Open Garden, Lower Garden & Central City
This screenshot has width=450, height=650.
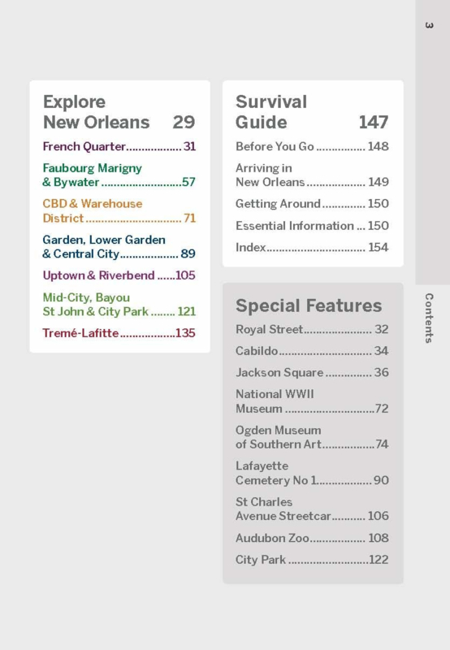pos(119,247)
